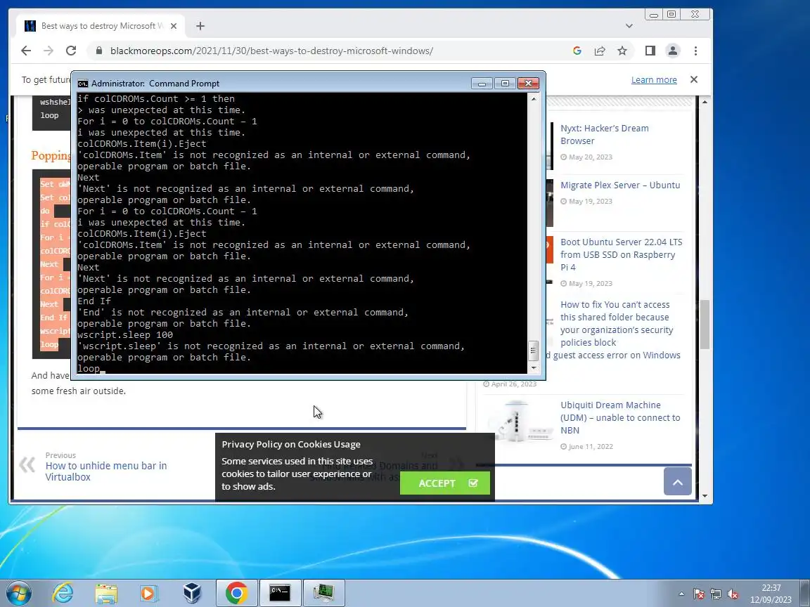The width and height of the screenshot is (810, 607).
Task: Minimize the Command Prompt window
Action: point(482,83)
